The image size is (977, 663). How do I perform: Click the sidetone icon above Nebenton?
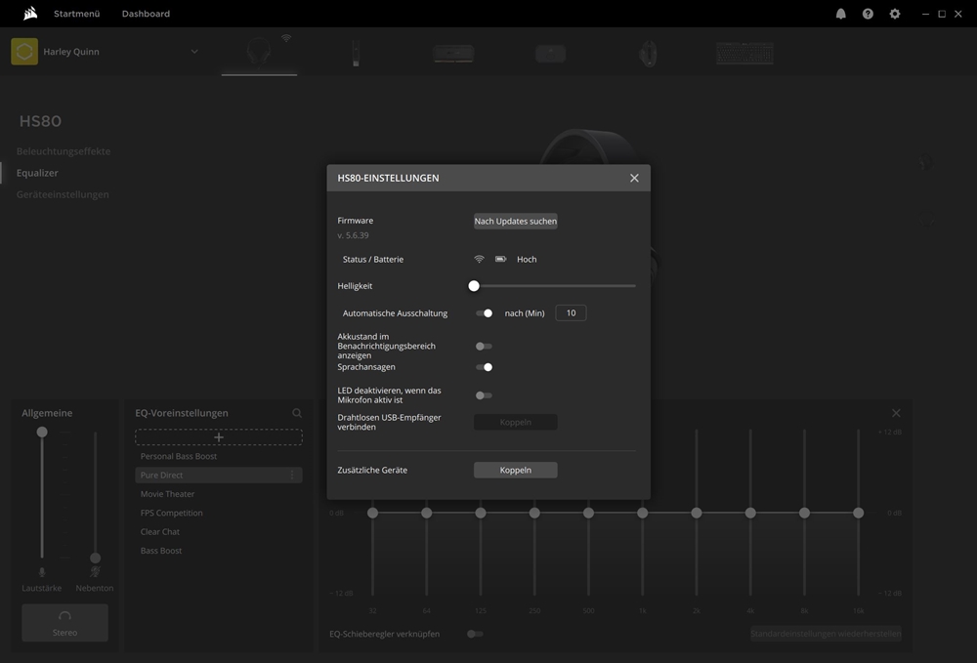click(x=95, y=571)
